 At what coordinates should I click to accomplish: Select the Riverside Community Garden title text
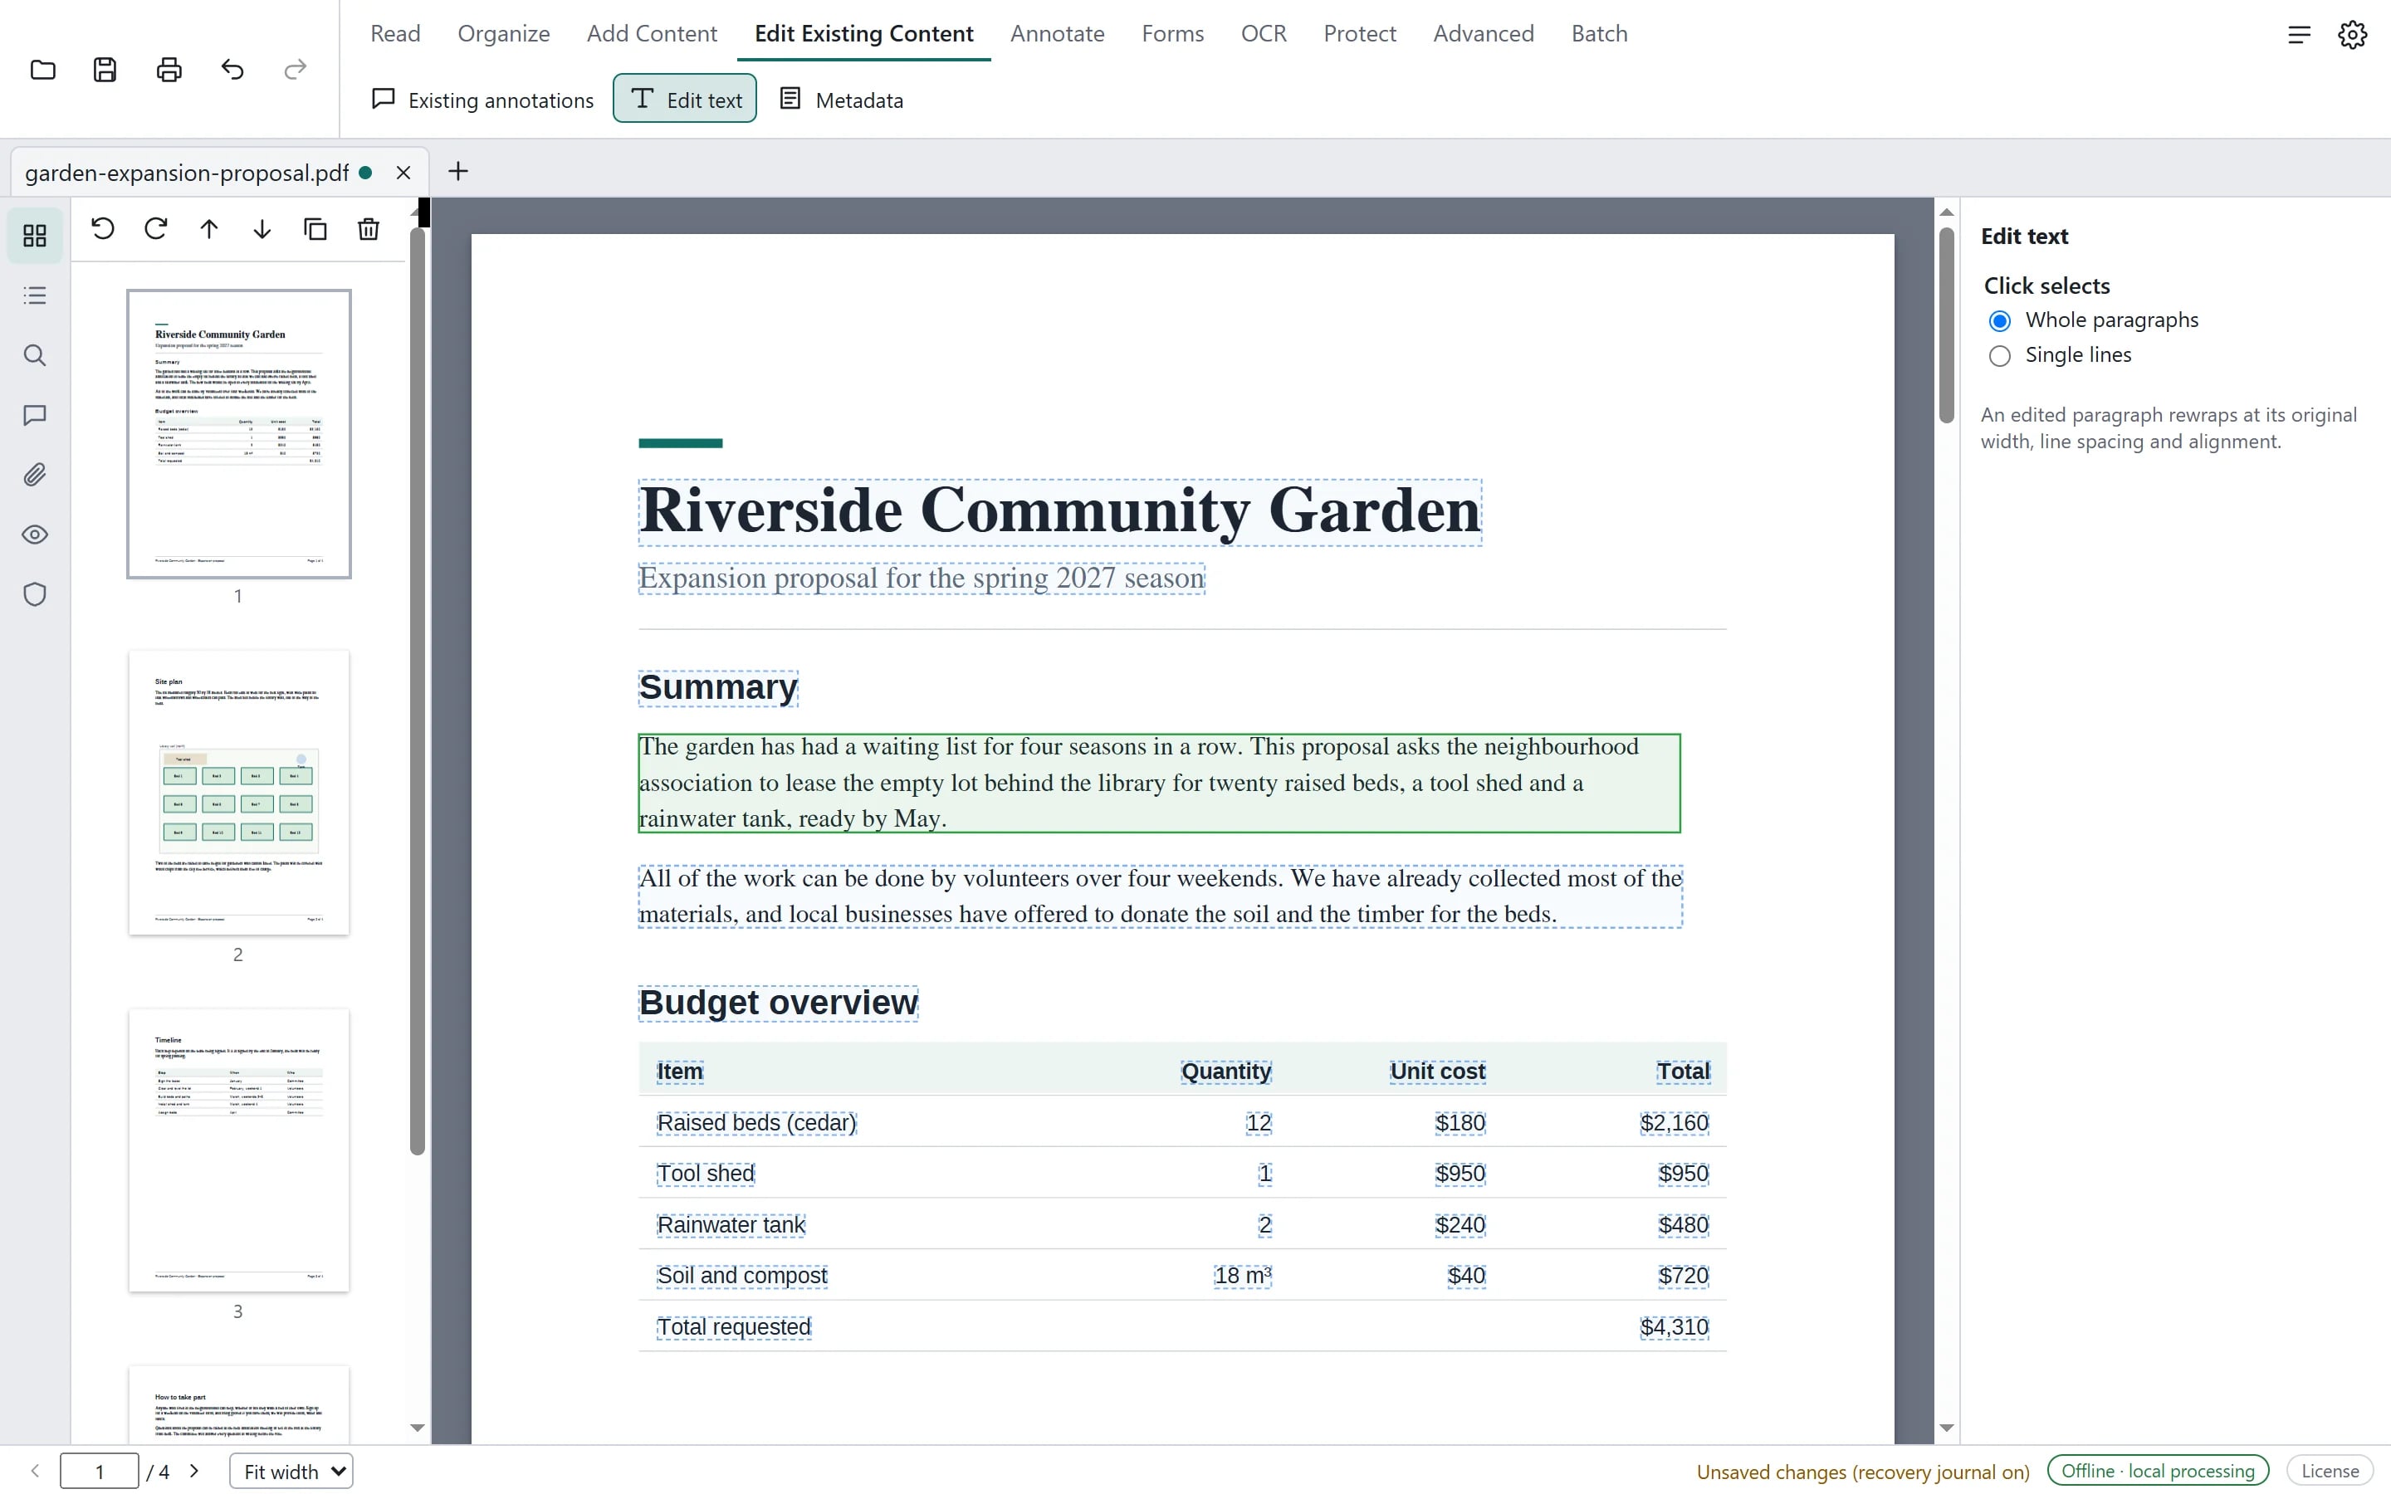click(1060, 512)
